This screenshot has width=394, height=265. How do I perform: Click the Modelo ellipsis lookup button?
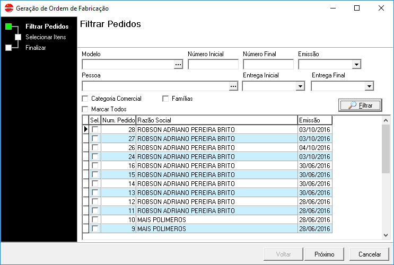(178, 65)
